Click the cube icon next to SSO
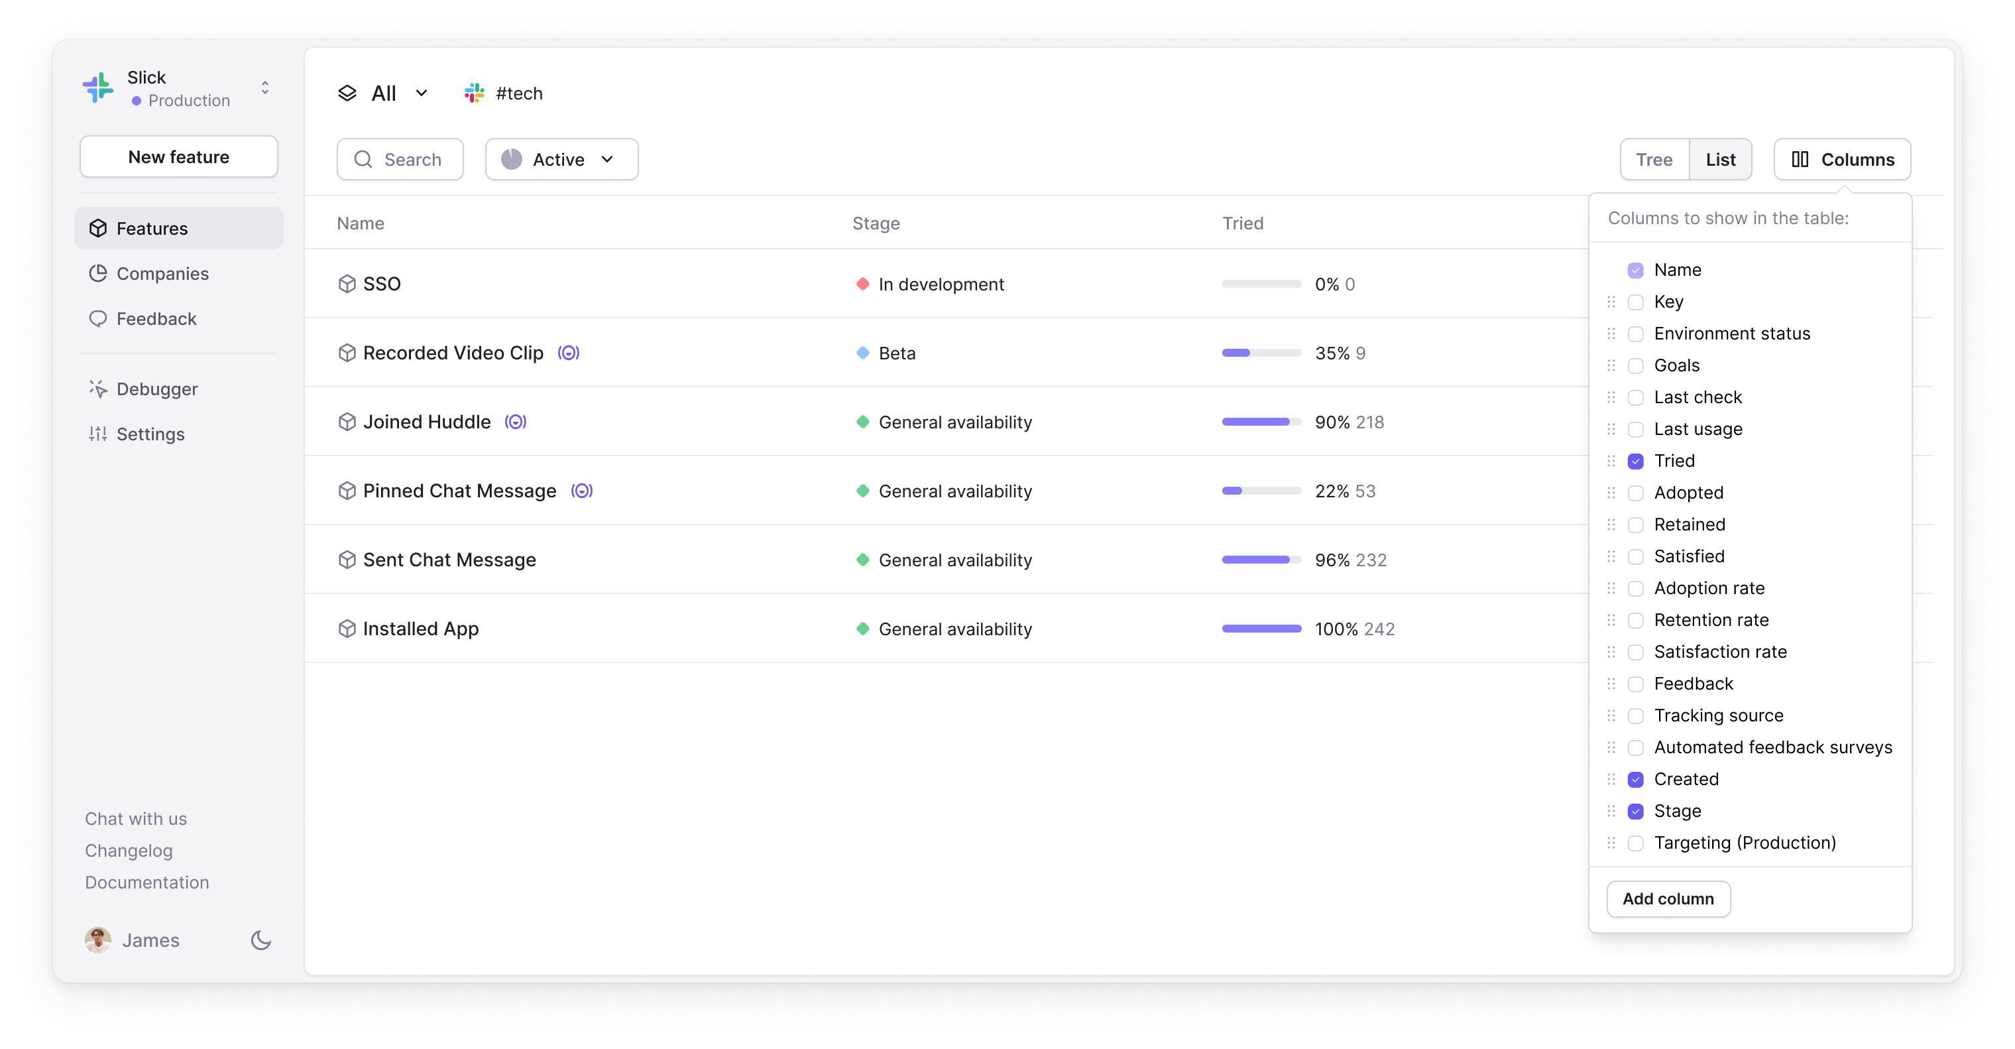The width and height of the screenshot is (2015, 1049). 347,283
